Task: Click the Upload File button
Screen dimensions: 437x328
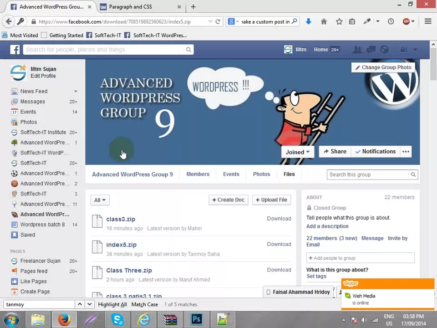Action: click(271, 200)
